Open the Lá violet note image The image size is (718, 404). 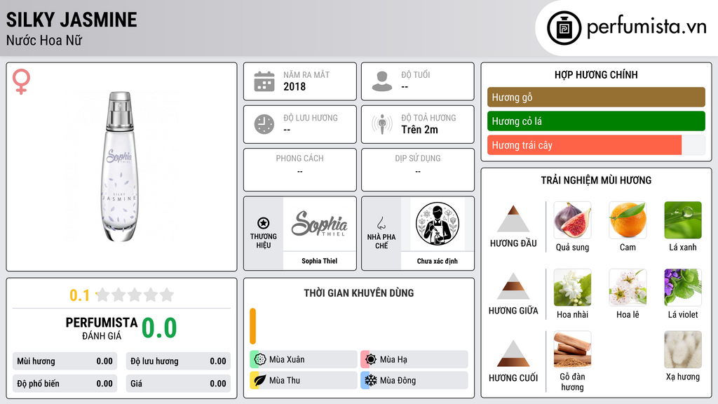(x=683, y=287)
